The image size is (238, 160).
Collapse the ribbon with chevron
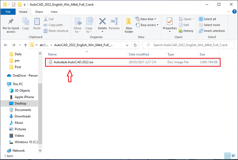[x=229, y=12]
